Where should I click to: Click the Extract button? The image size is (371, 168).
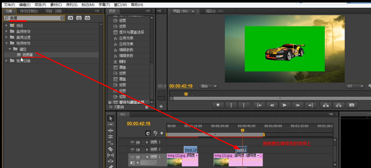[339, 105]
